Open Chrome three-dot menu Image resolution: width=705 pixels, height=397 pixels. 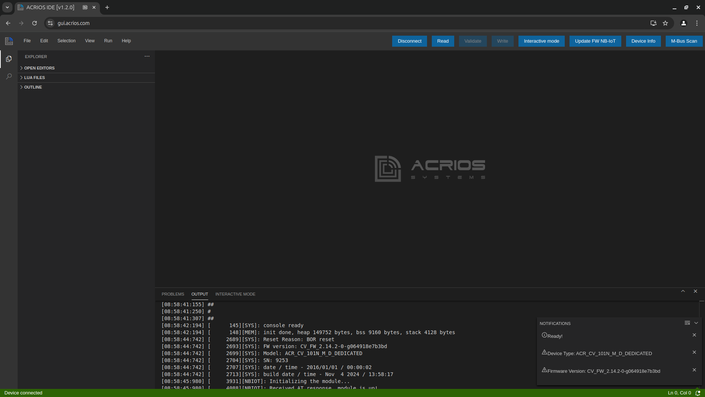(697, 23)
